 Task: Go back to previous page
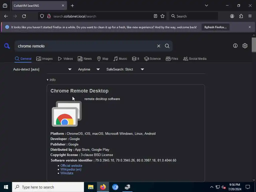6,16
